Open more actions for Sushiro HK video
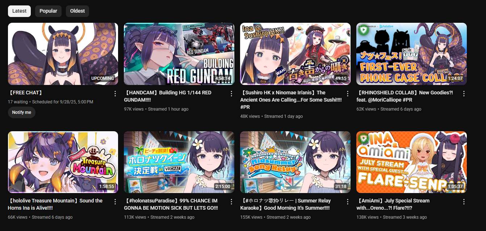The height and width of the screenshot is (231, 486). coord(348,94)
